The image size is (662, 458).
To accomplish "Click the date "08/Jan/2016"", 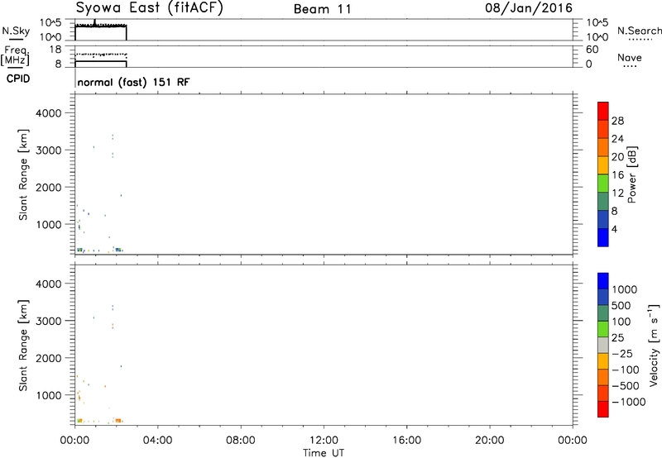I will 529,8.
